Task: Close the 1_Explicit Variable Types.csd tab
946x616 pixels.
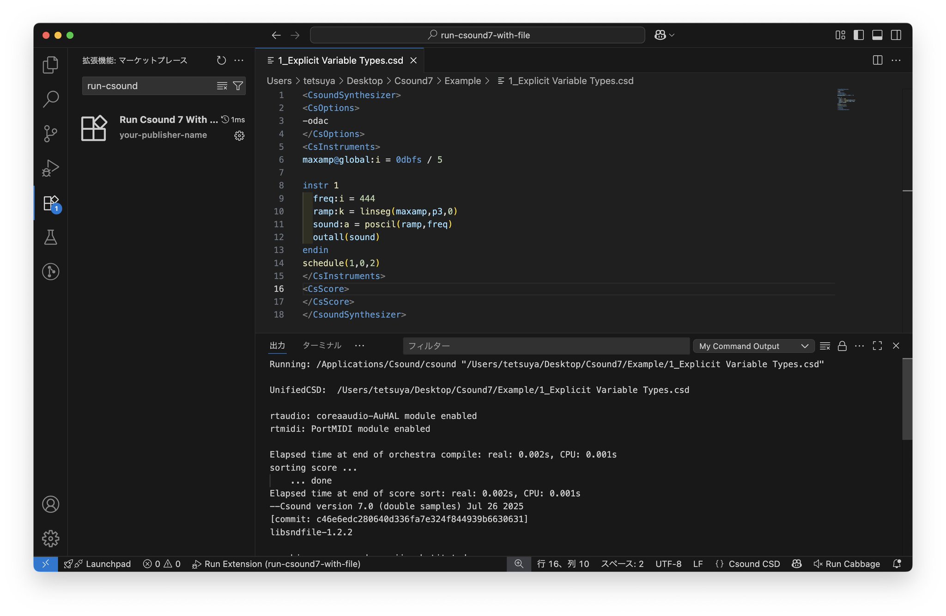Action: coord(413,61)
